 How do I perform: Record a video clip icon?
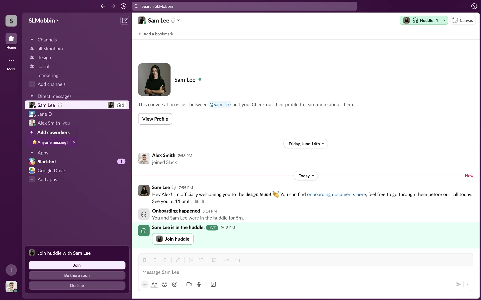[x=189, y=284]
